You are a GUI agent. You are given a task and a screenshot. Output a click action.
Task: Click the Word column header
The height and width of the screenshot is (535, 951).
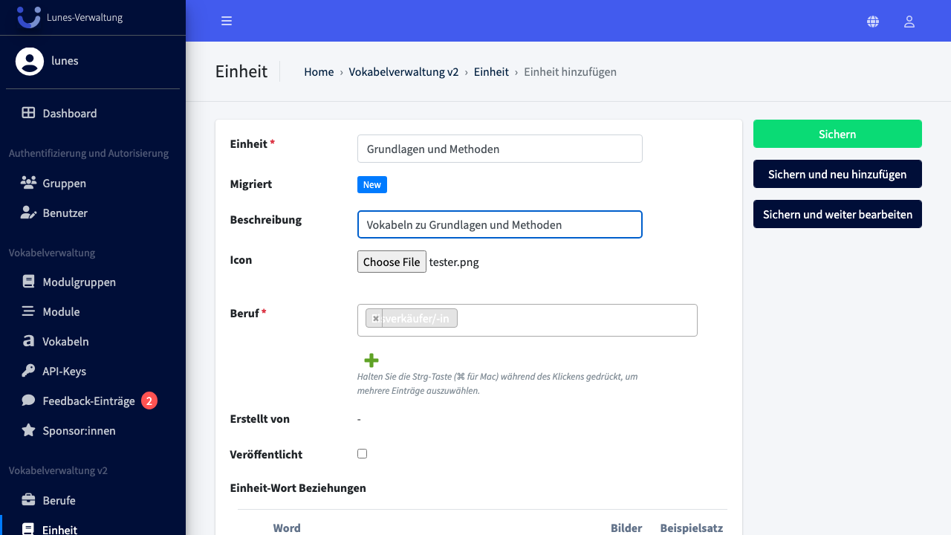pyautogui.click(x=287, y=528)
